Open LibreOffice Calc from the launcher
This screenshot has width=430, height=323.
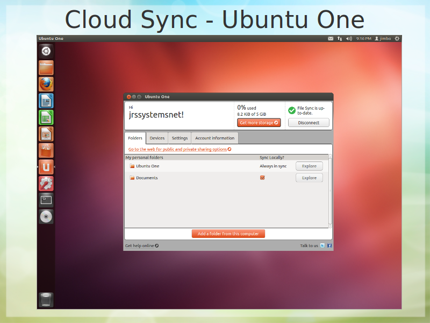click(46, 117)
